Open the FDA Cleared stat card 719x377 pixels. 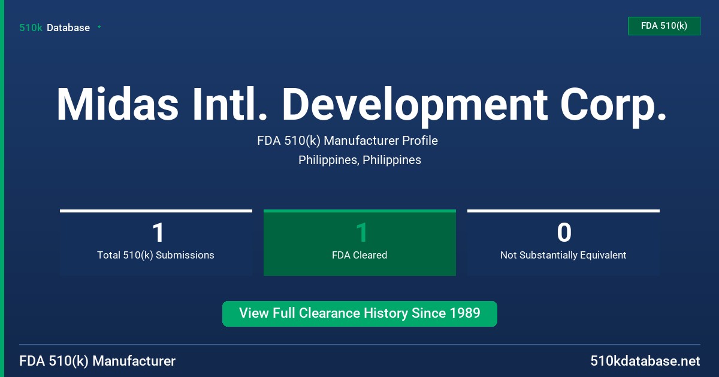click(x=359, y=242)
